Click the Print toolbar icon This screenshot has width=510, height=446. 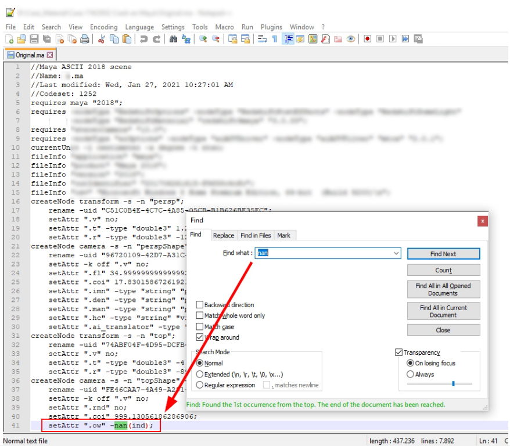[85, 39]
